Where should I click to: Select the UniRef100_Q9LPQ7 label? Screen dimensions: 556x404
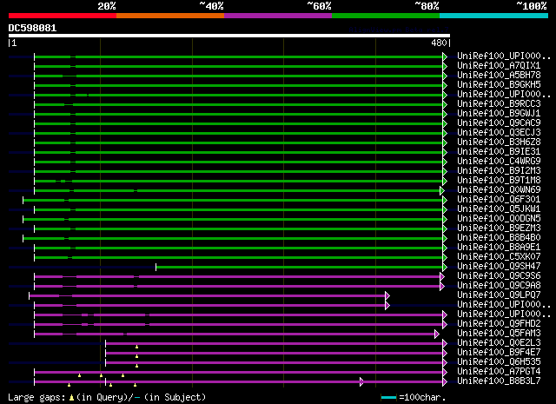(499, 295)
